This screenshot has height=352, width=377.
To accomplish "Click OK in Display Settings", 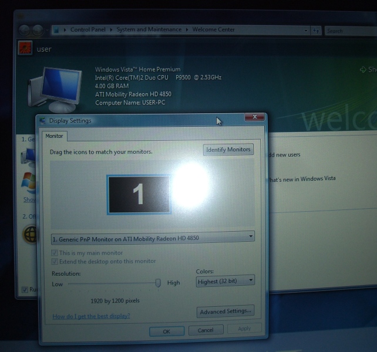I will click(167, 331).
